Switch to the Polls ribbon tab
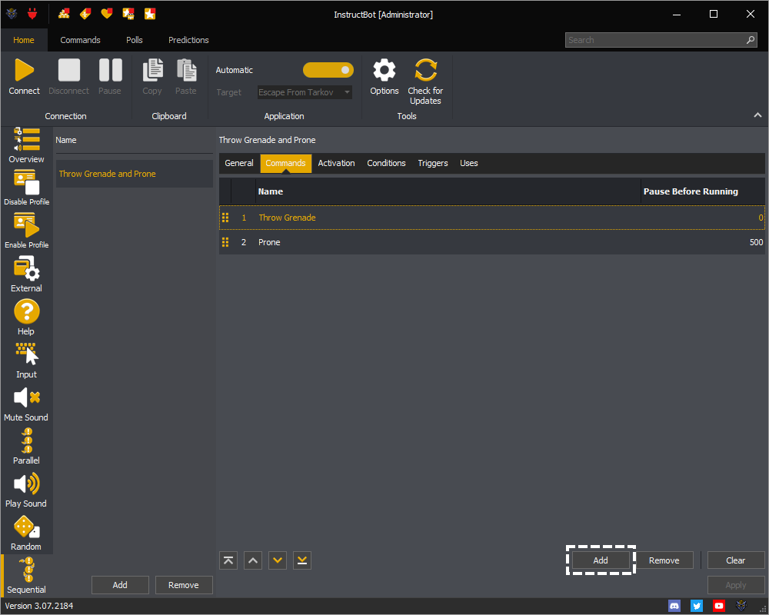Viewport: 769px width, 615px height. coord(135,40)
